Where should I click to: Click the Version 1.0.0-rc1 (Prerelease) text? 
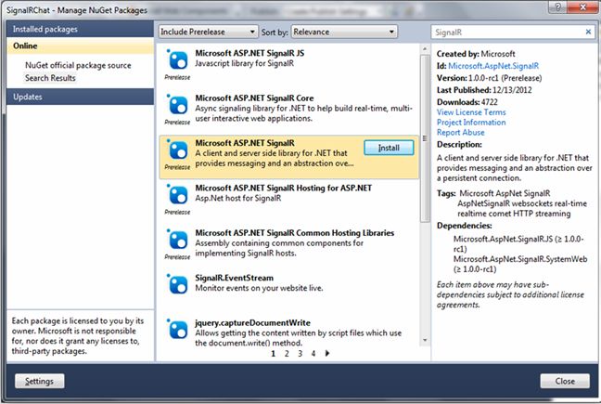point(489,78)
